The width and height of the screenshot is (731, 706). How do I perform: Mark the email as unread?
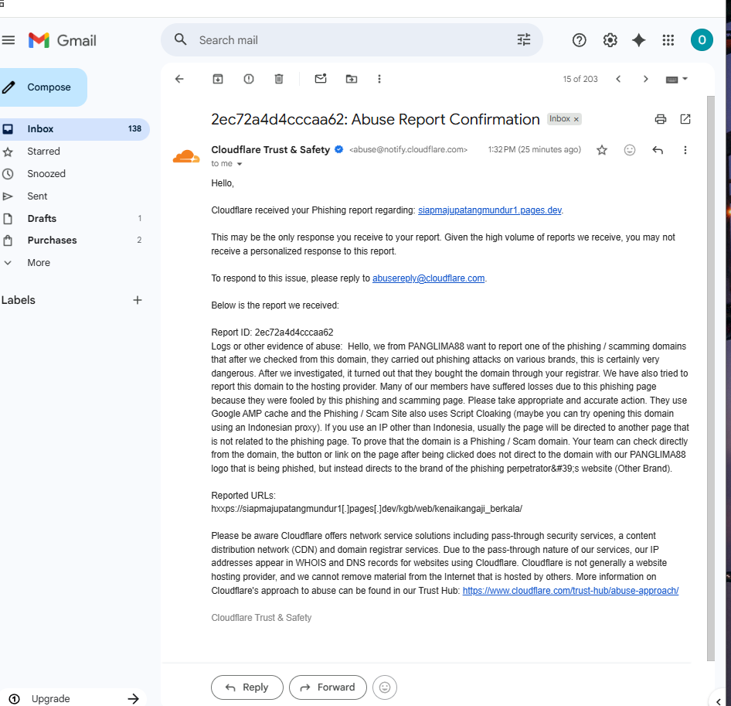click(320, 79)
